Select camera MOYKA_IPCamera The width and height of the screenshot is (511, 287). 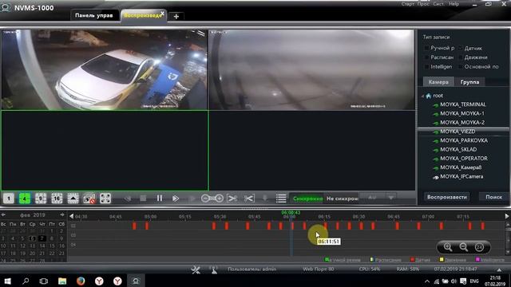[461, 177]
